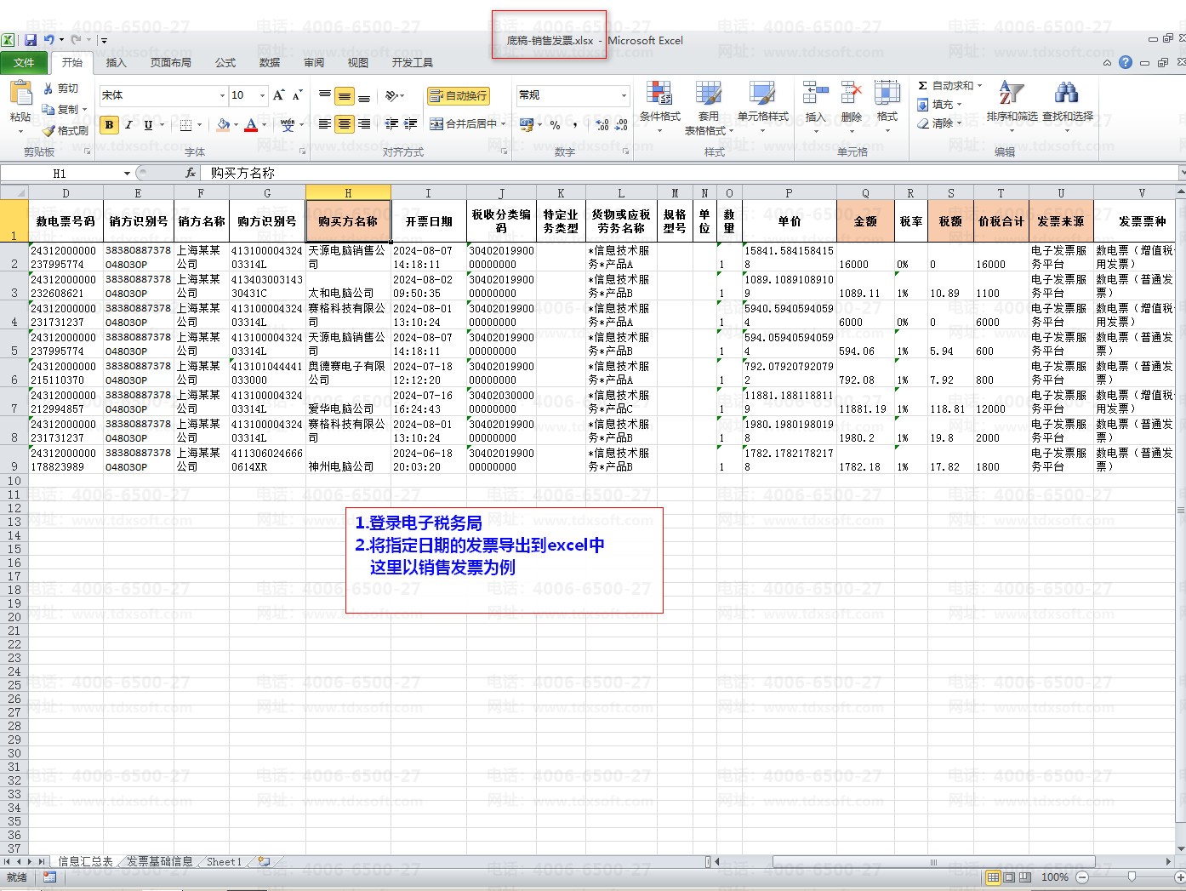Screen dimensions: 1186x891
Task: Click the green File button
Action: click(x=25, y=62)
